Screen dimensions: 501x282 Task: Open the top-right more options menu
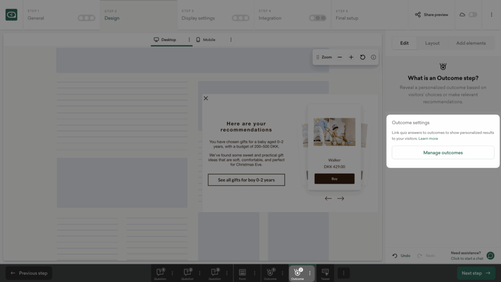coord(492,15)
